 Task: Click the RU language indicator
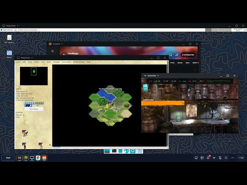[214, 158]
